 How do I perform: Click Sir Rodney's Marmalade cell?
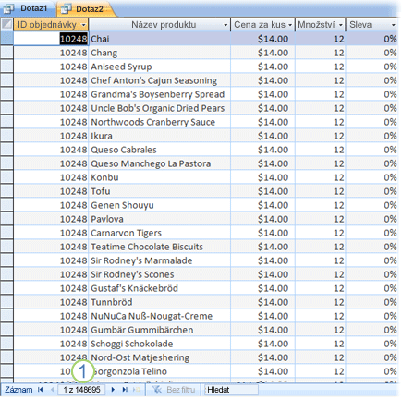click(160, 260)
